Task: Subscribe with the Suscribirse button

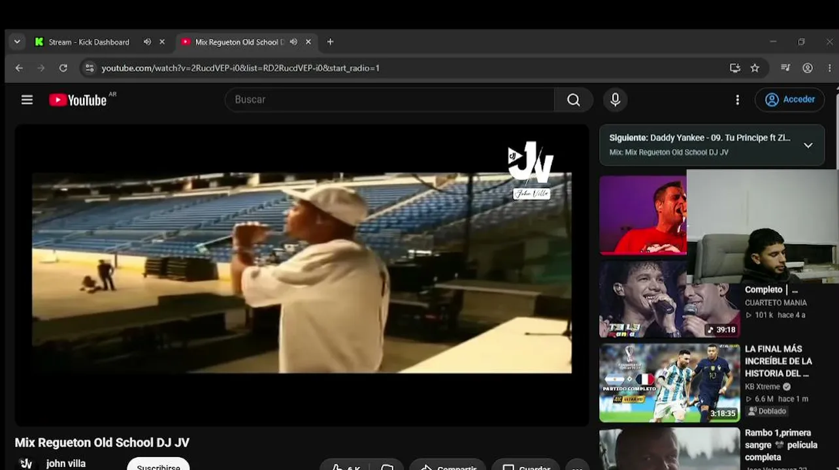Action: coord(158,463)
